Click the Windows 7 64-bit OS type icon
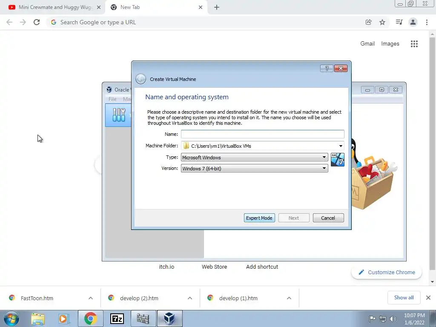The width and height of the screenshot is (436, 327). tap(338, 160)
